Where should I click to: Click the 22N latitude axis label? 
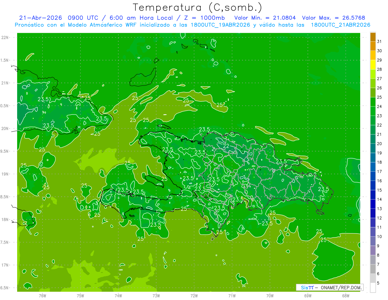(5, 37)
